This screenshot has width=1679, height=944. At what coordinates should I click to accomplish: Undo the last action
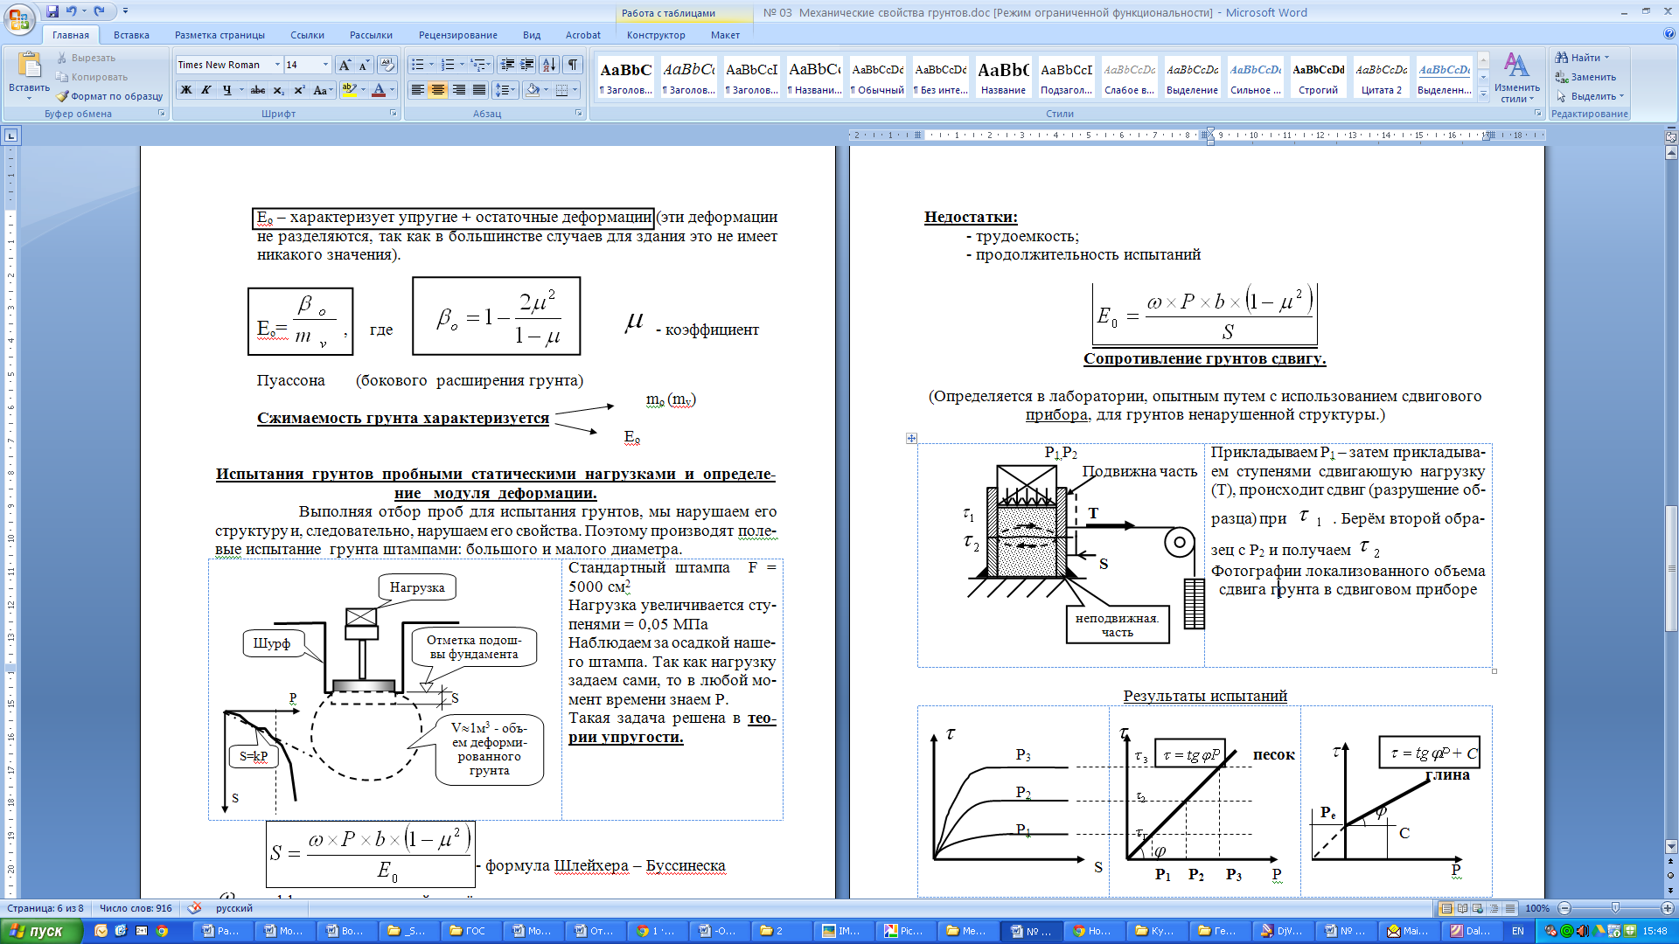(72, 11)
